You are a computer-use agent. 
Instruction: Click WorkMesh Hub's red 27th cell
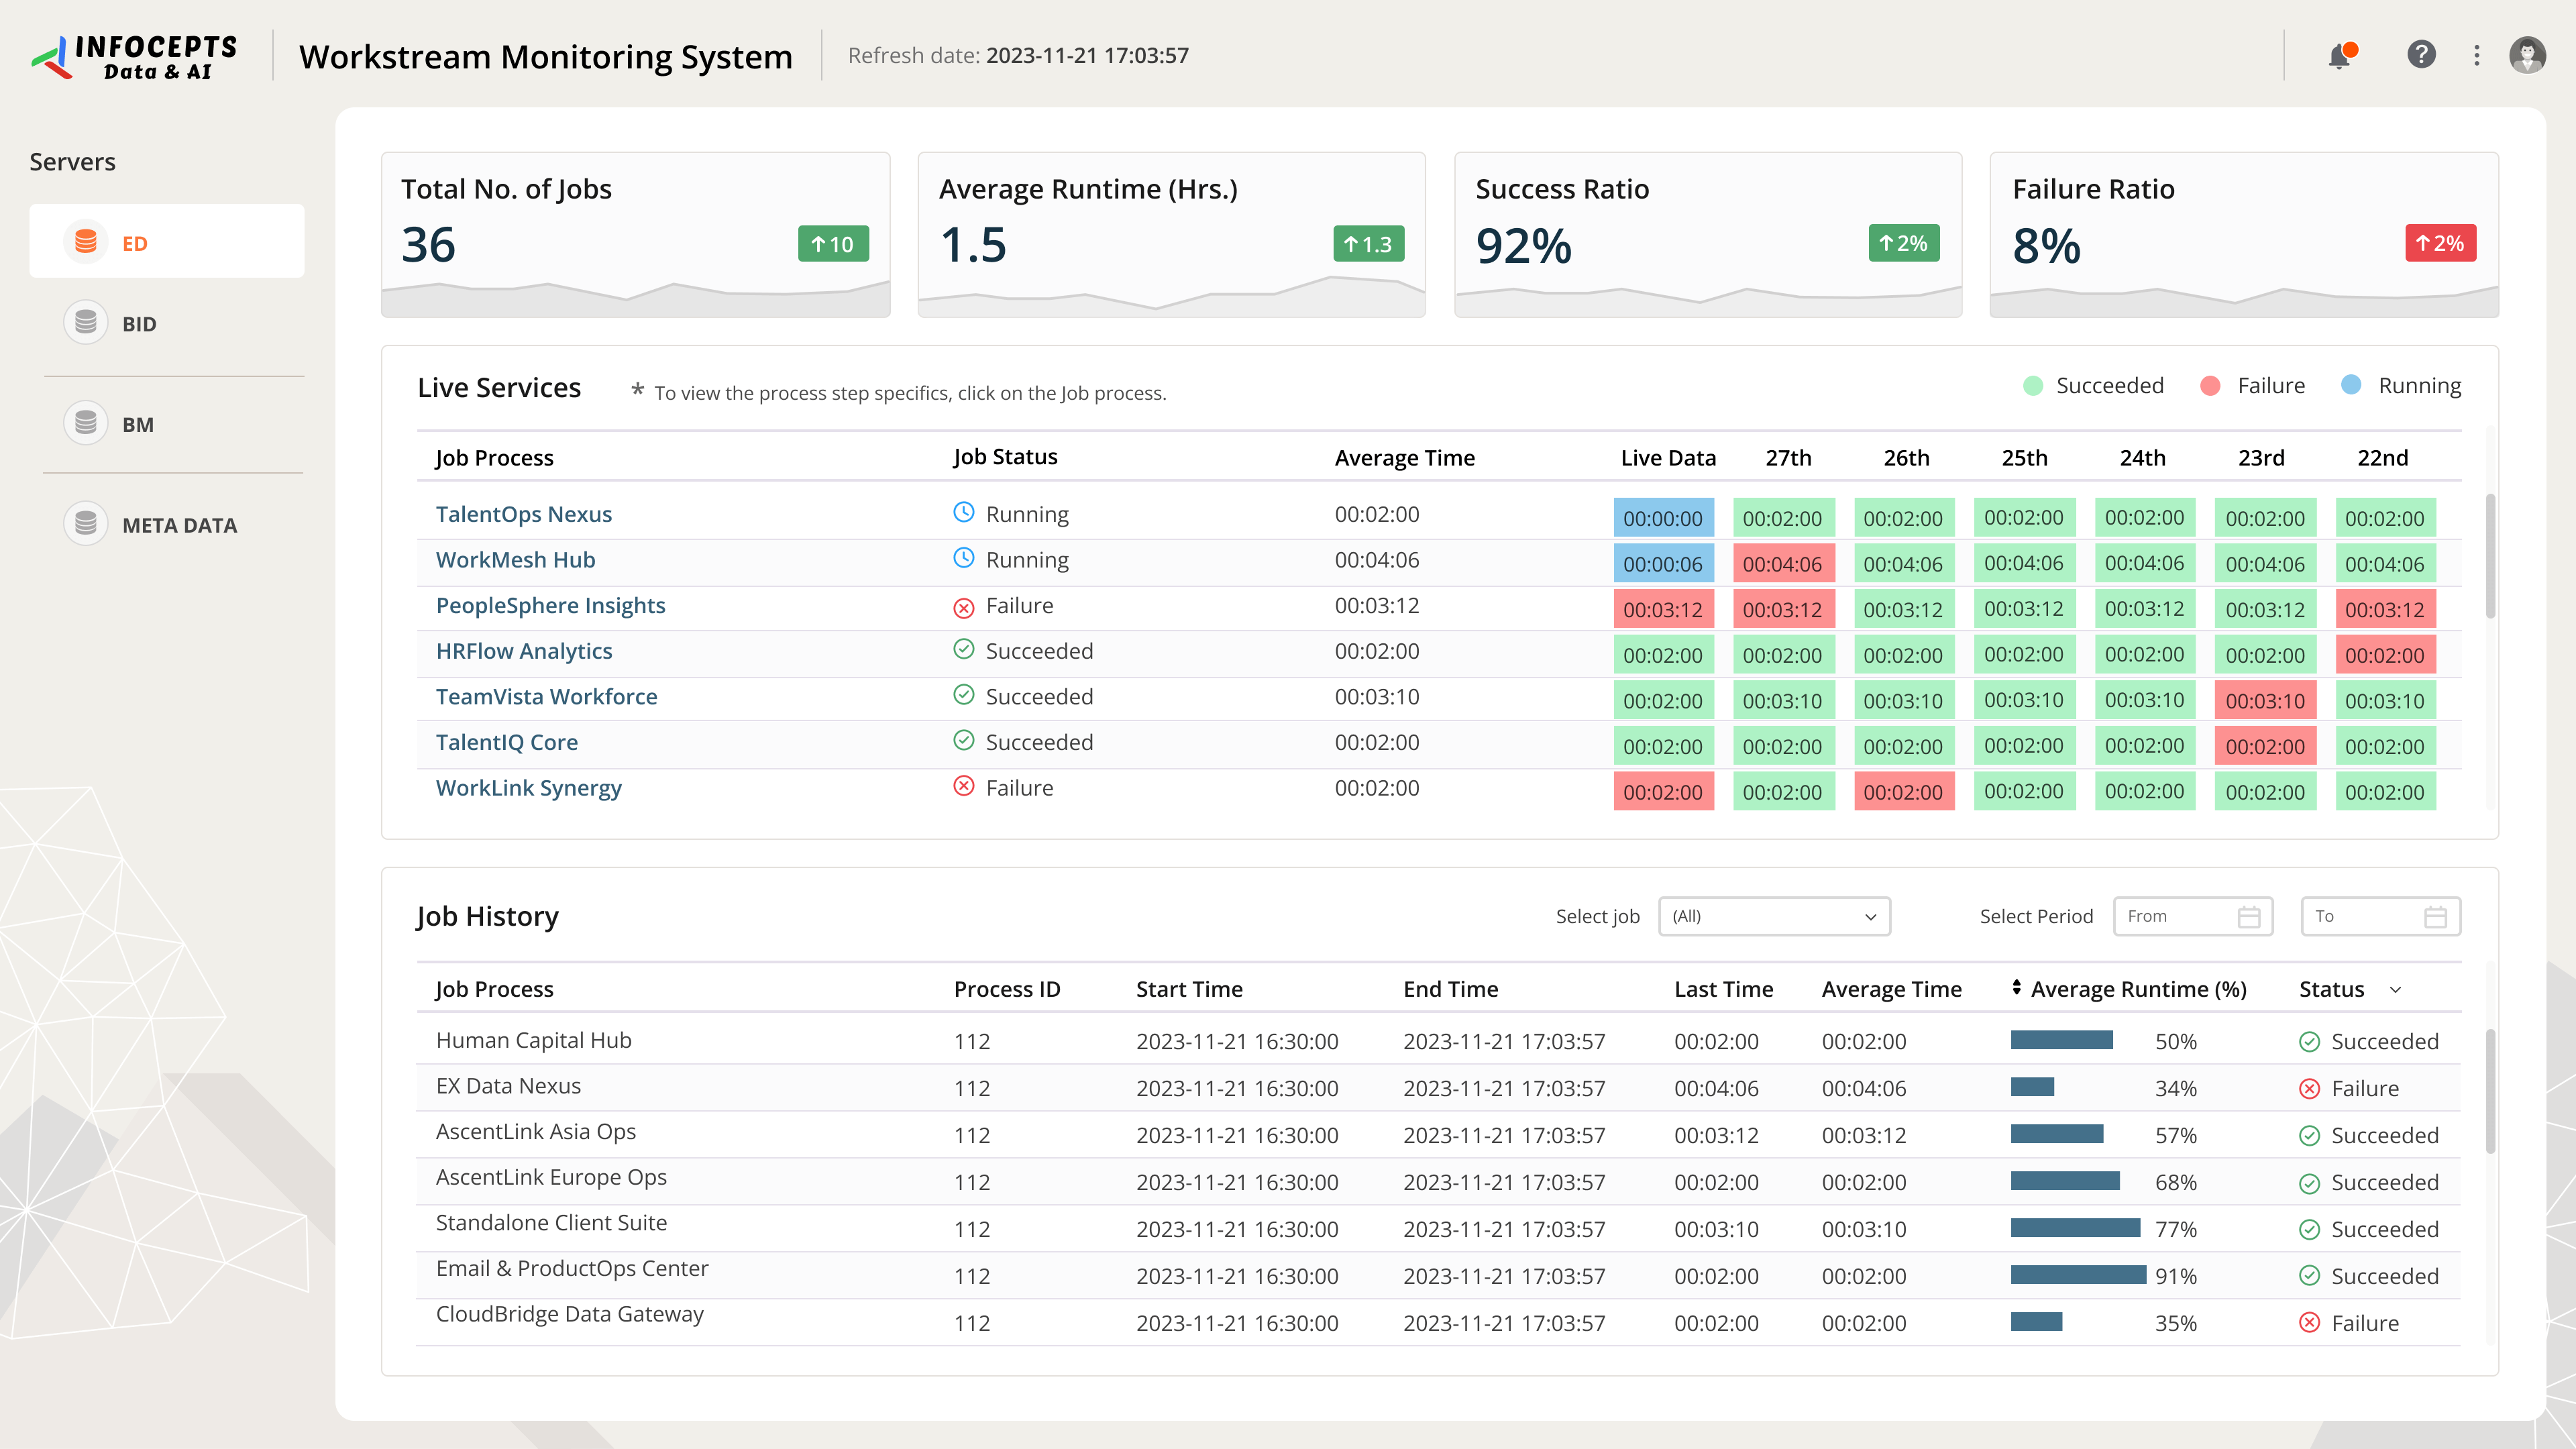click(1782, 564)
